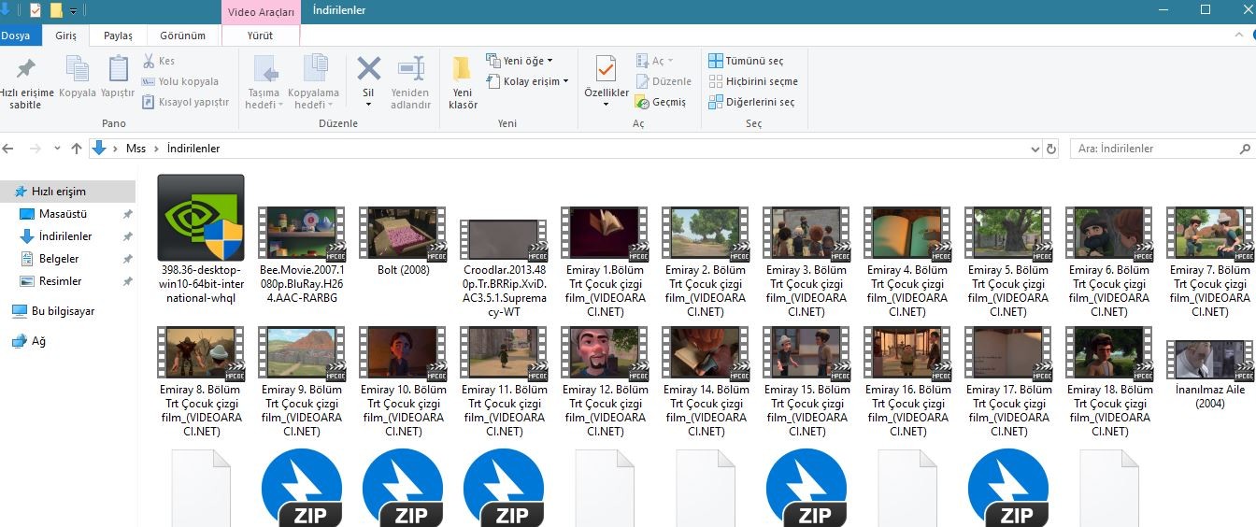Click the up directory arrow
1256x527 pixels.
coord(77,149)
